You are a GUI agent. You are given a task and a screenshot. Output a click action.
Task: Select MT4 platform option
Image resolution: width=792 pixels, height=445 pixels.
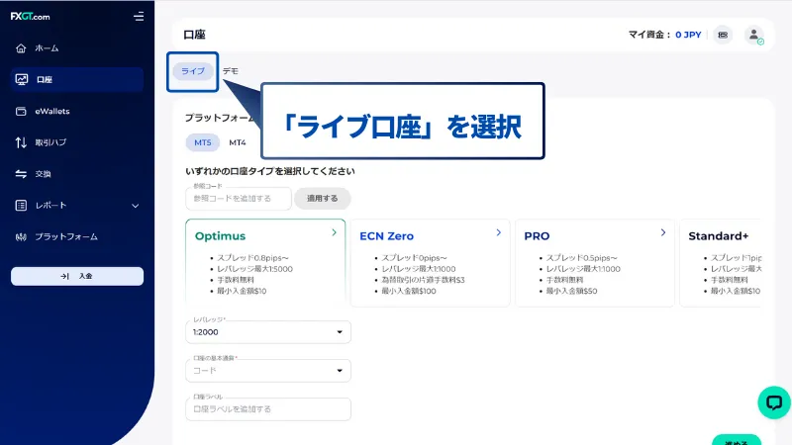coord(238,142)
